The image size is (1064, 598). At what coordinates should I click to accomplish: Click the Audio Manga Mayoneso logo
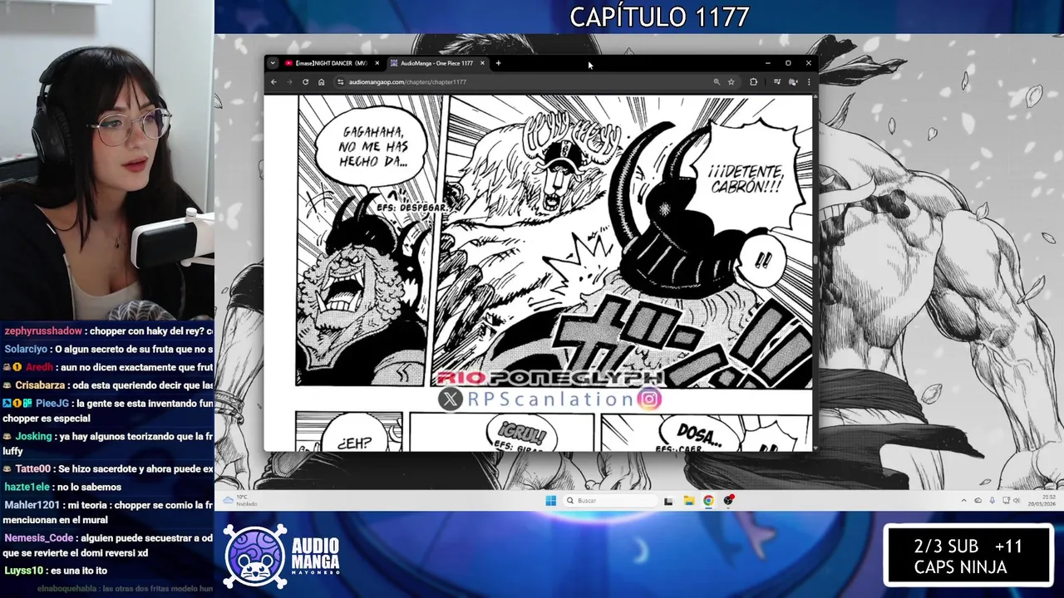click(283, 556)
